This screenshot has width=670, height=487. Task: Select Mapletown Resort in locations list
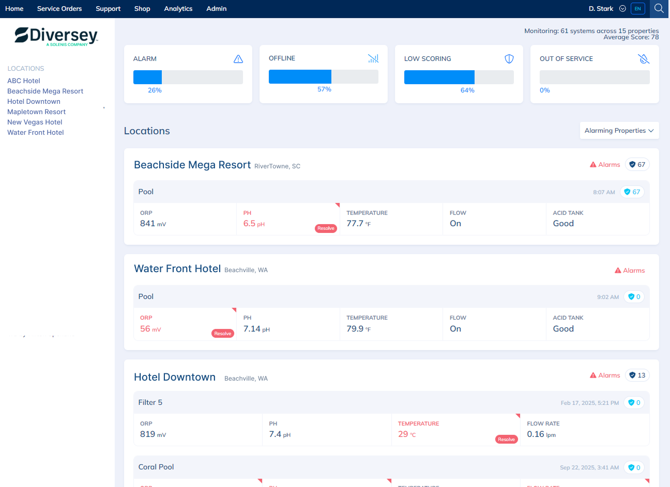click(x=36, y=112)
